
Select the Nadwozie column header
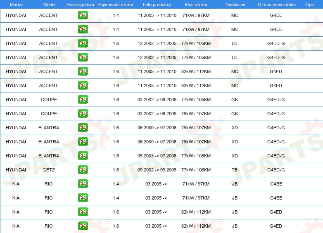click(x=235, y=5)
